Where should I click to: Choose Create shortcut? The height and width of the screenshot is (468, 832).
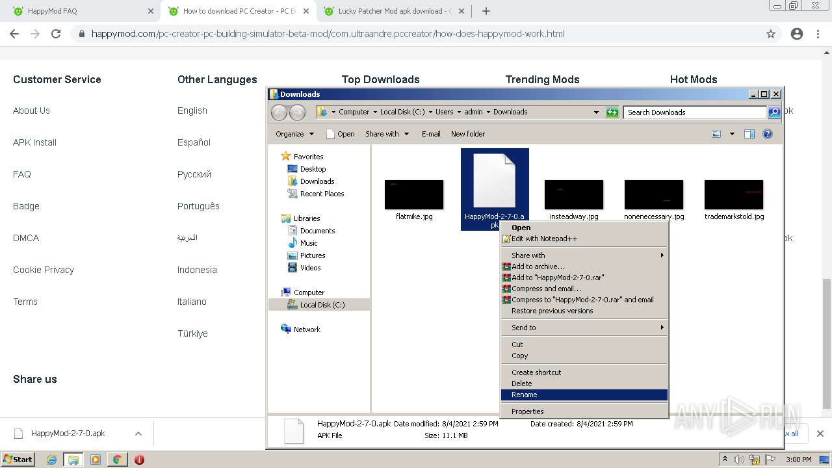coord(584,372)
